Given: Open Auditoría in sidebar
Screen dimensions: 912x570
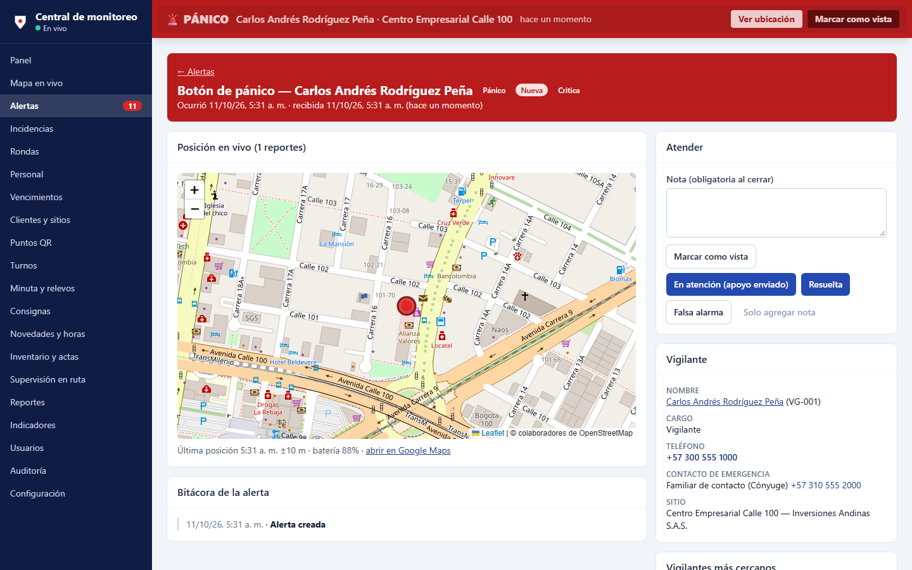Looking at the screenshot, I should [76, 471].
